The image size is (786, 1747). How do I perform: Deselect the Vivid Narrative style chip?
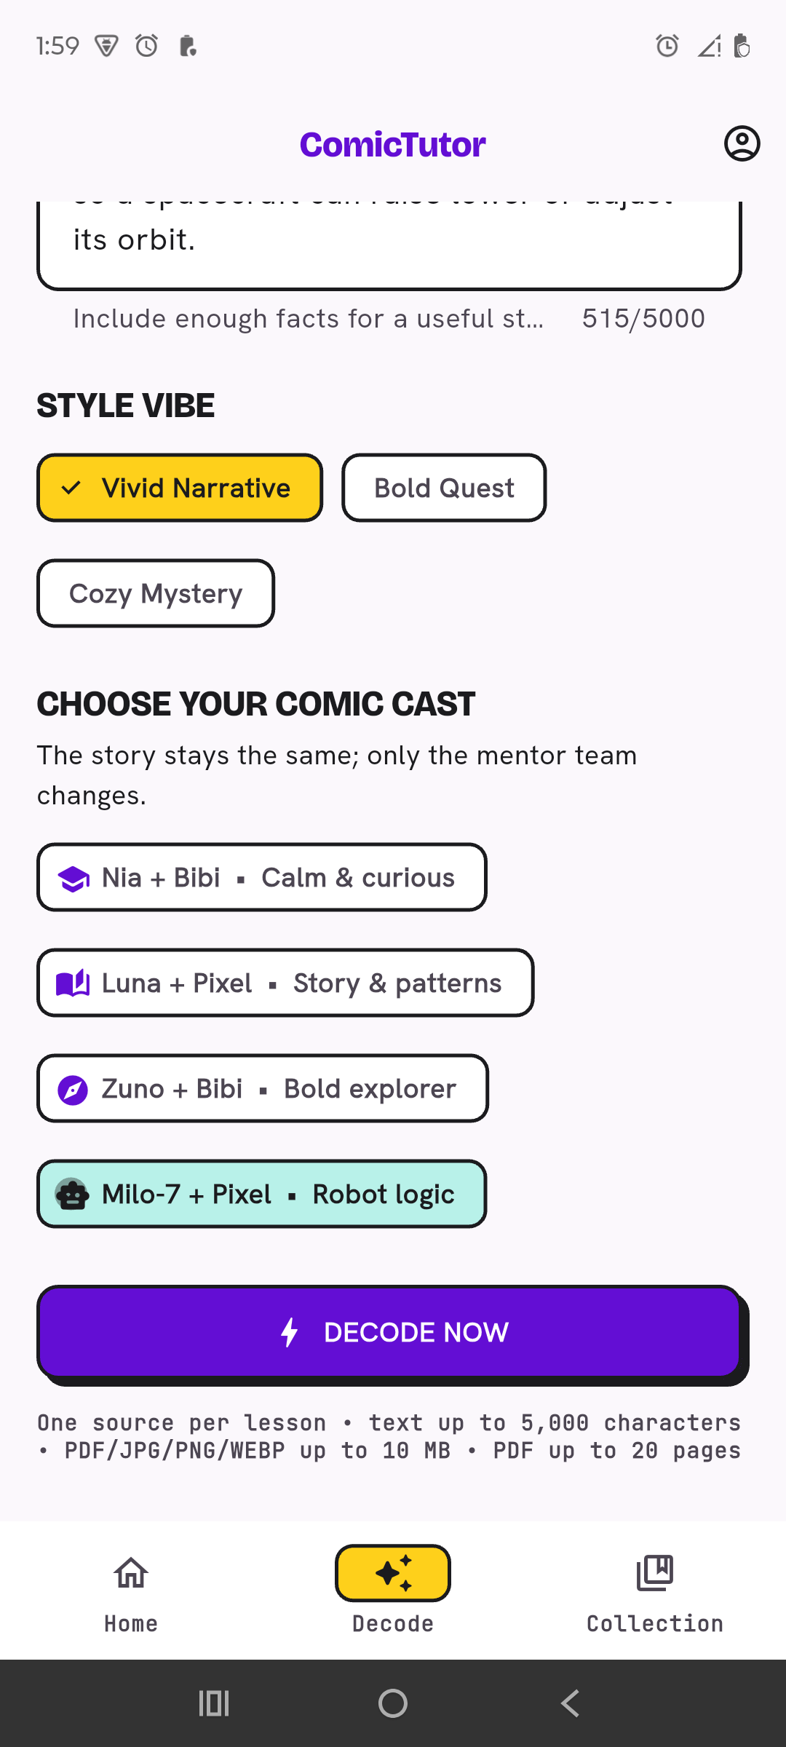click(x=180, y=488)
